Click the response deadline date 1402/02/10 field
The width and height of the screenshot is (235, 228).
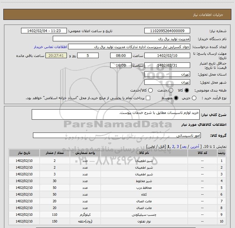(167, 55)
